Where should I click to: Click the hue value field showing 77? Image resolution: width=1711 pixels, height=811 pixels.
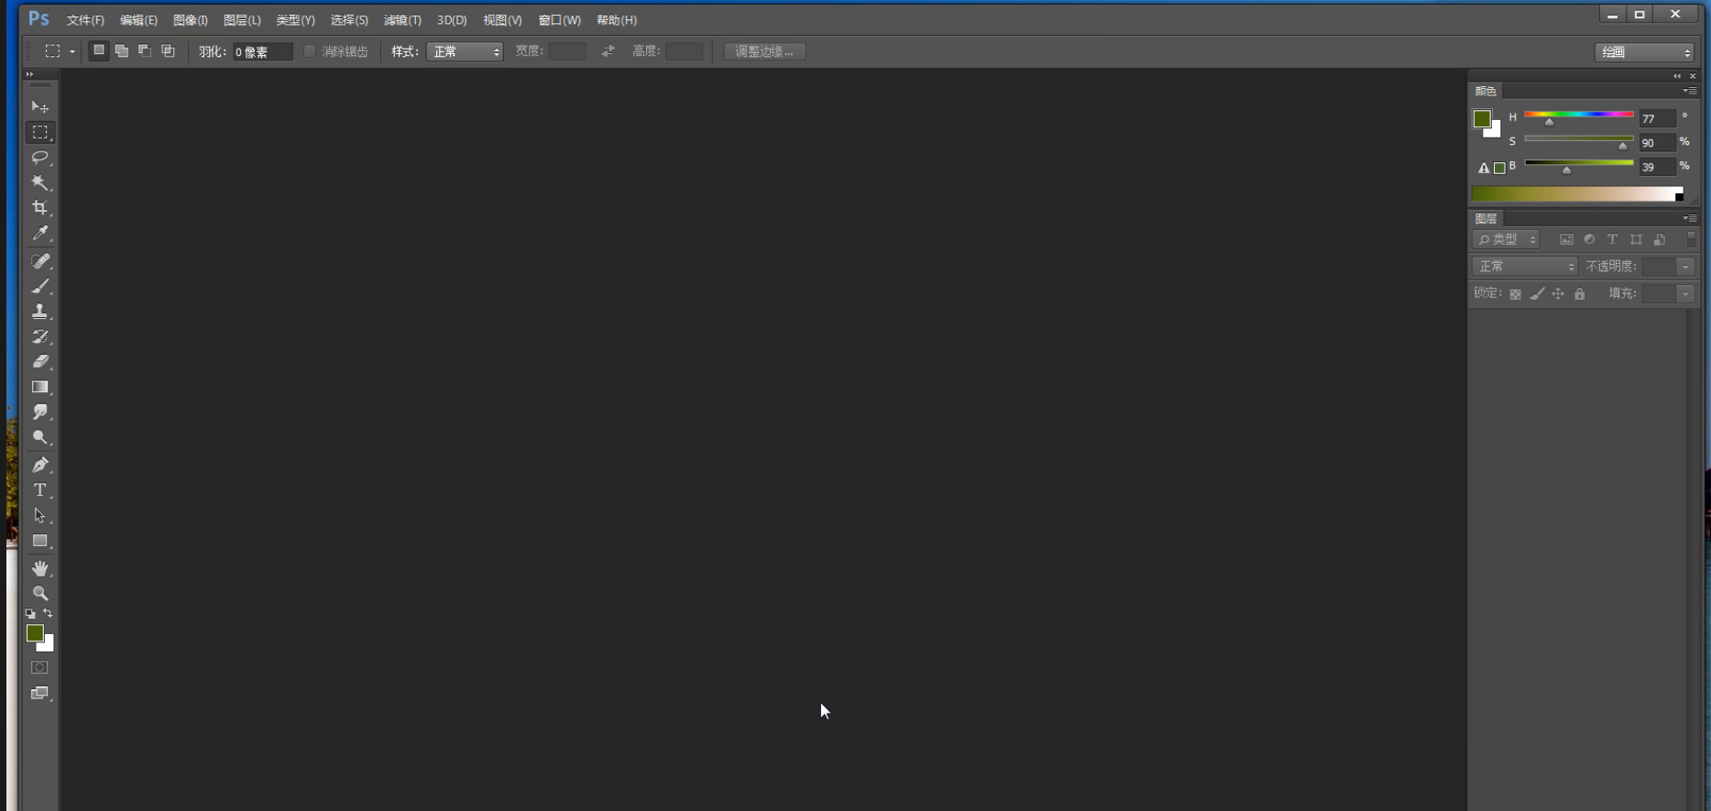pos(1657,118)
